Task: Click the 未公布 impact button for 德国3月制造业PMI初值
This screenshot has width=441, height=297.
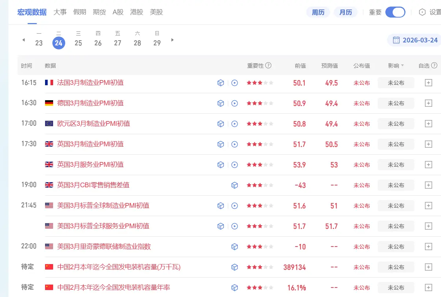Action: pos(396,104)
